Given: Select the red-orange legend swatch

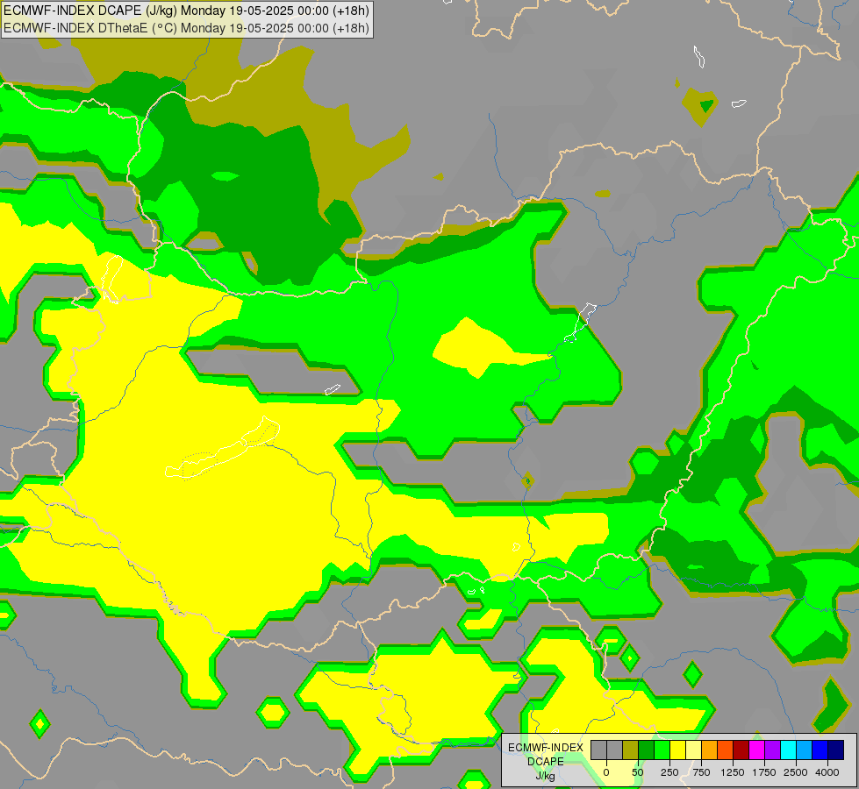Looking at the screenshot, I should click(726, 750).
